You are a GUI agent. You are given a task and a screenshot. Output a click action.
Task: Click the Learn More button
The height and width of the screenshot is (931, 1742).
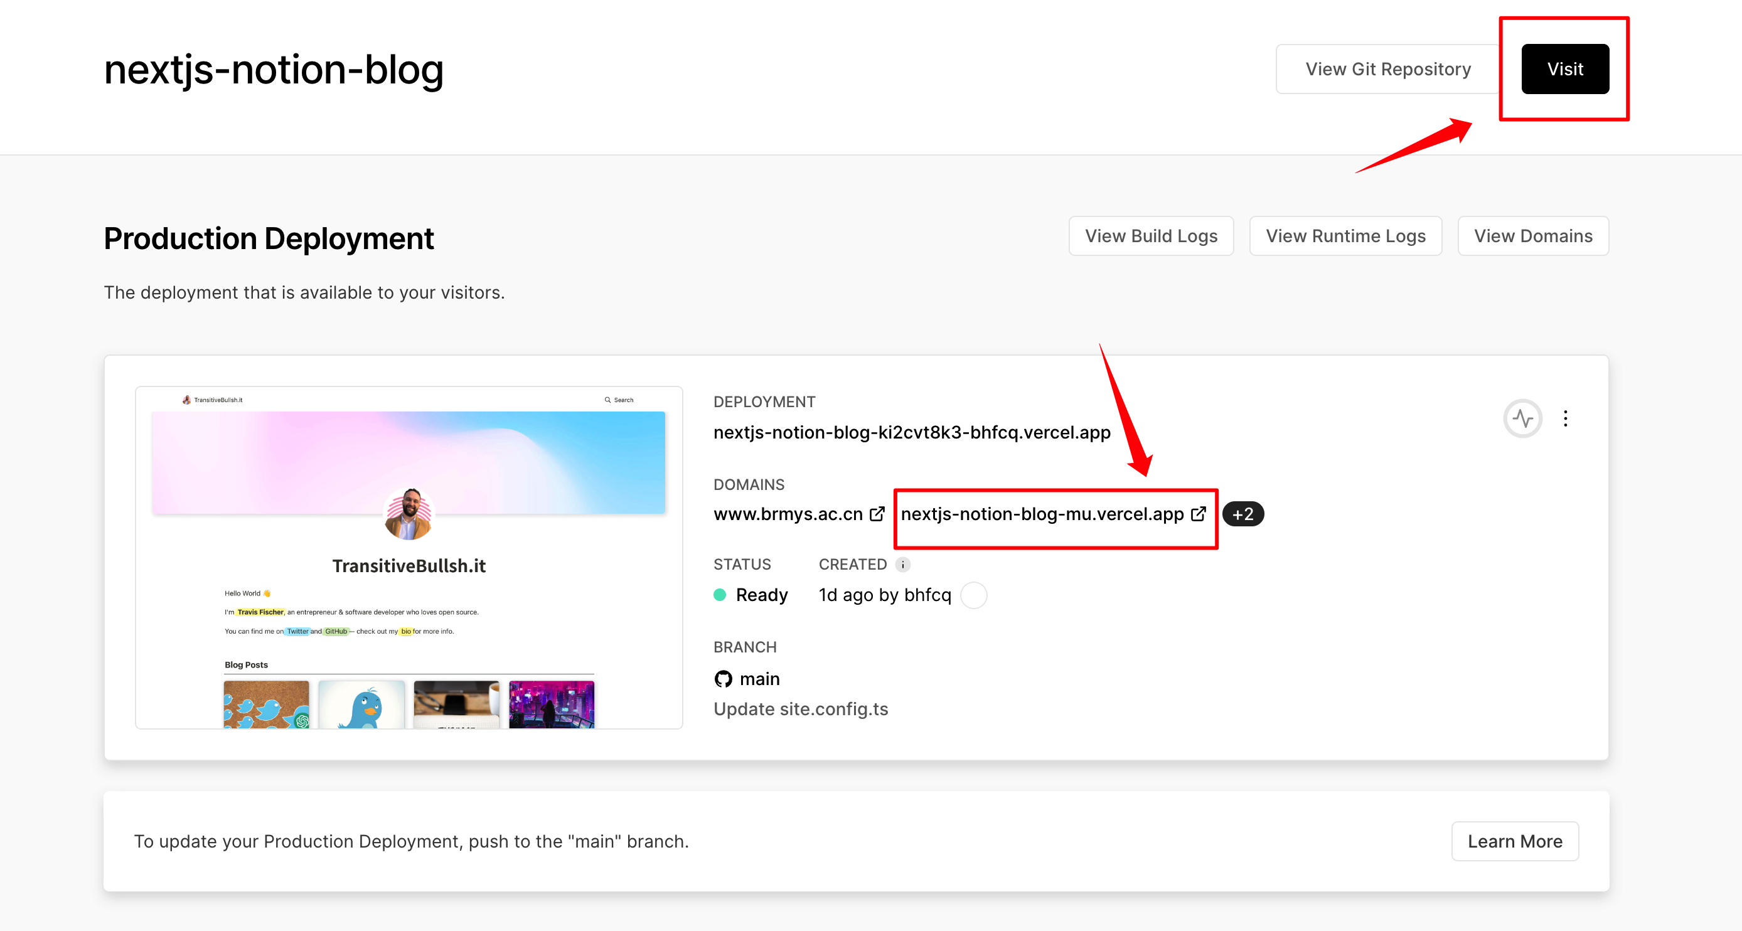coord(1515,841)
